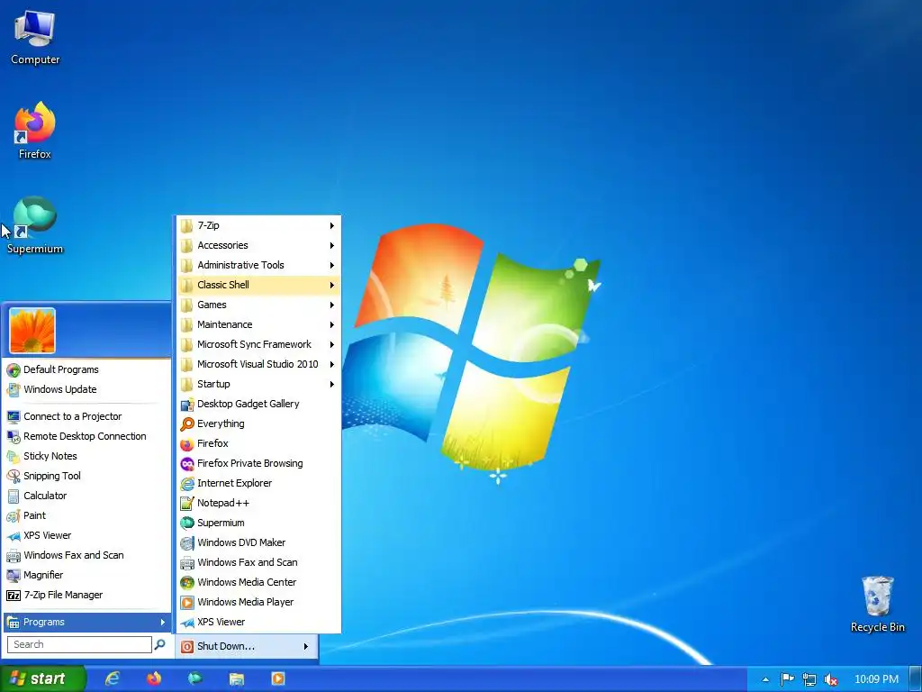The image size is (922, 692).
Task: Expand the Startup folder submenu
Action: click(258, 384)
